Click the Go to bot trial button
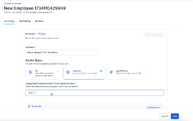This screenshot has width=193, height=121. click(154, 107)
